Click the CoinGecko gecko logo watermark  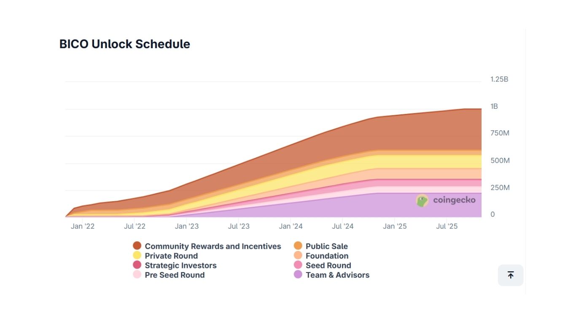pyautogui.click(x=422, y=200)
